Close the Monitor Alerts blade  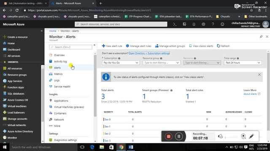(x=267, y=36)
